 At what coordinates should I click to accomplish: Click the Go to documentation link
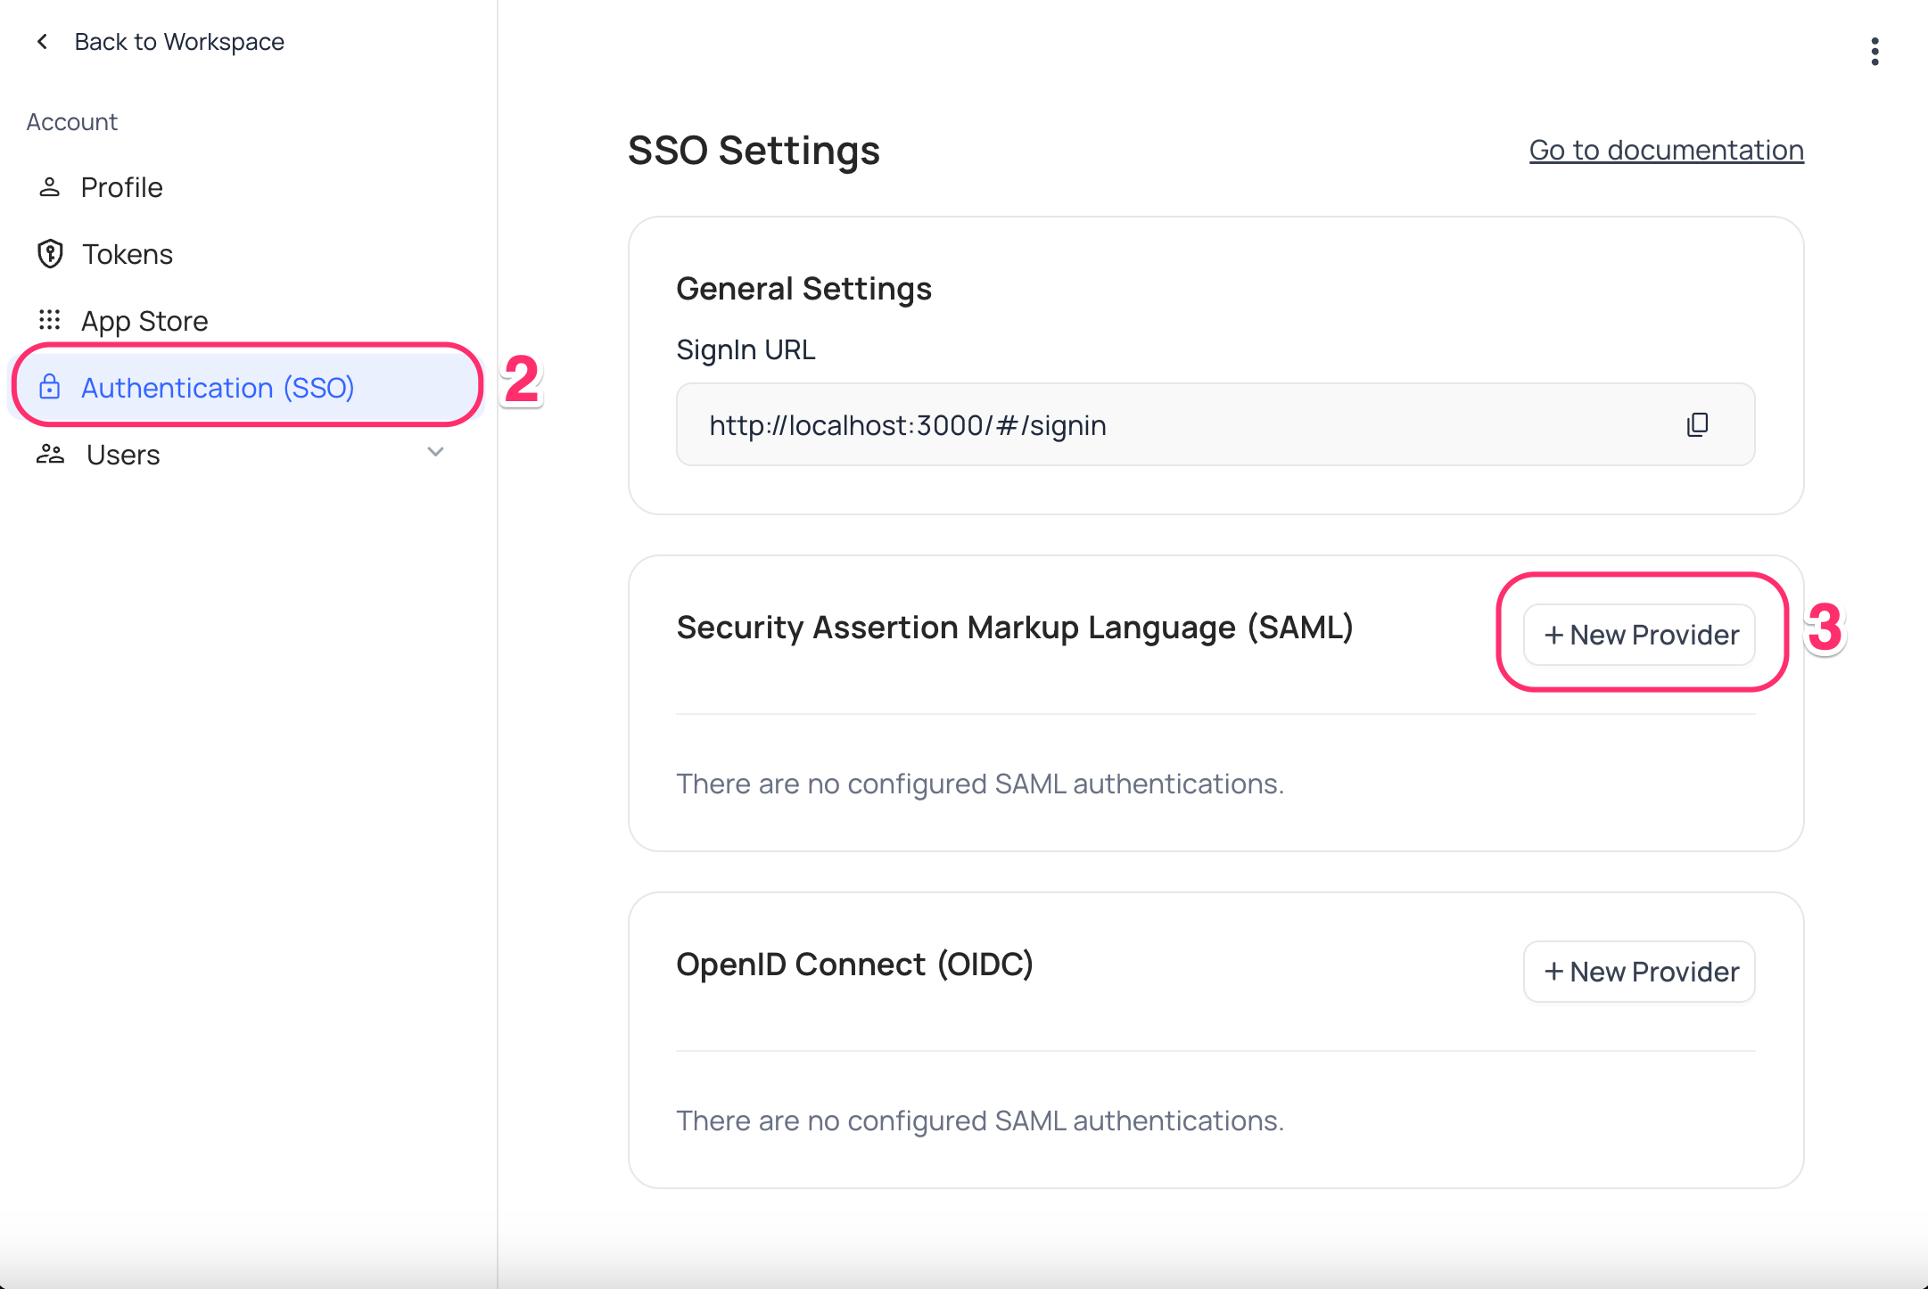(x=1666, y=150)
